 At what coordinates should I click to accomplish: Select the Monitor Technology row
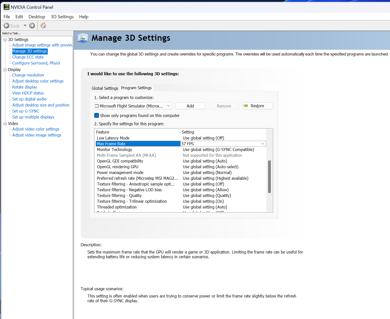(181, 149)
